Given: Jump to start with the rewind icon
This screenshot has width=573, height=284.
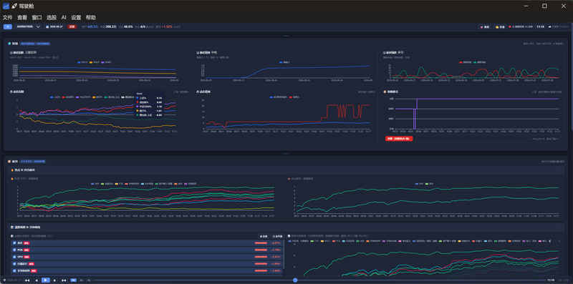Looking at the screenshot, I should coord(27,280).
